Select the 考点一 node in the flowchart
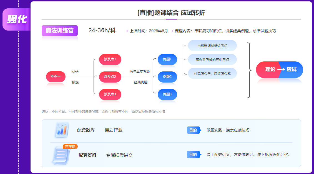Viewport: 314px width, 174px height. tap(56, 77)
